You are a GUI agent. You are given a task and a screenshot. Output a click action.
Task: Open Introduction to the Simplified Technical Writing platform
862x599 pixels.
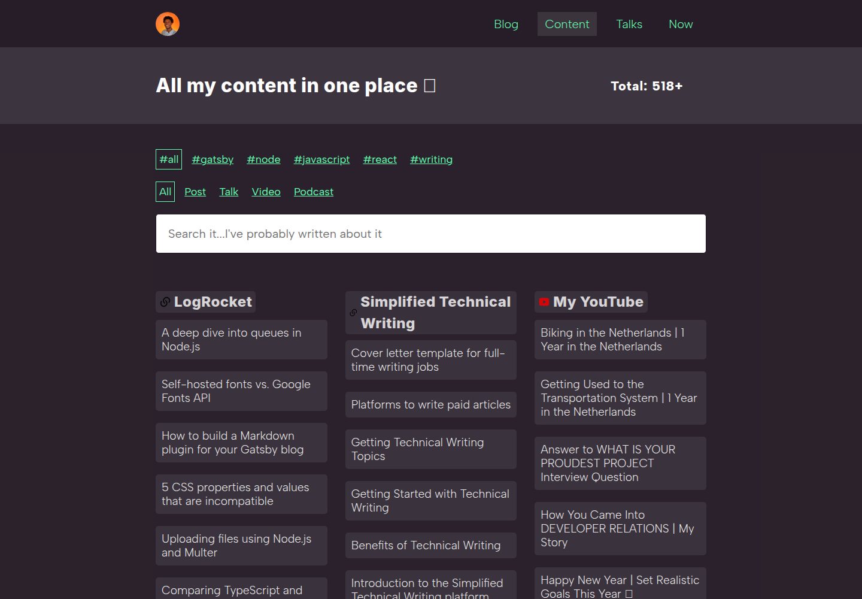(x=431, y=585)
